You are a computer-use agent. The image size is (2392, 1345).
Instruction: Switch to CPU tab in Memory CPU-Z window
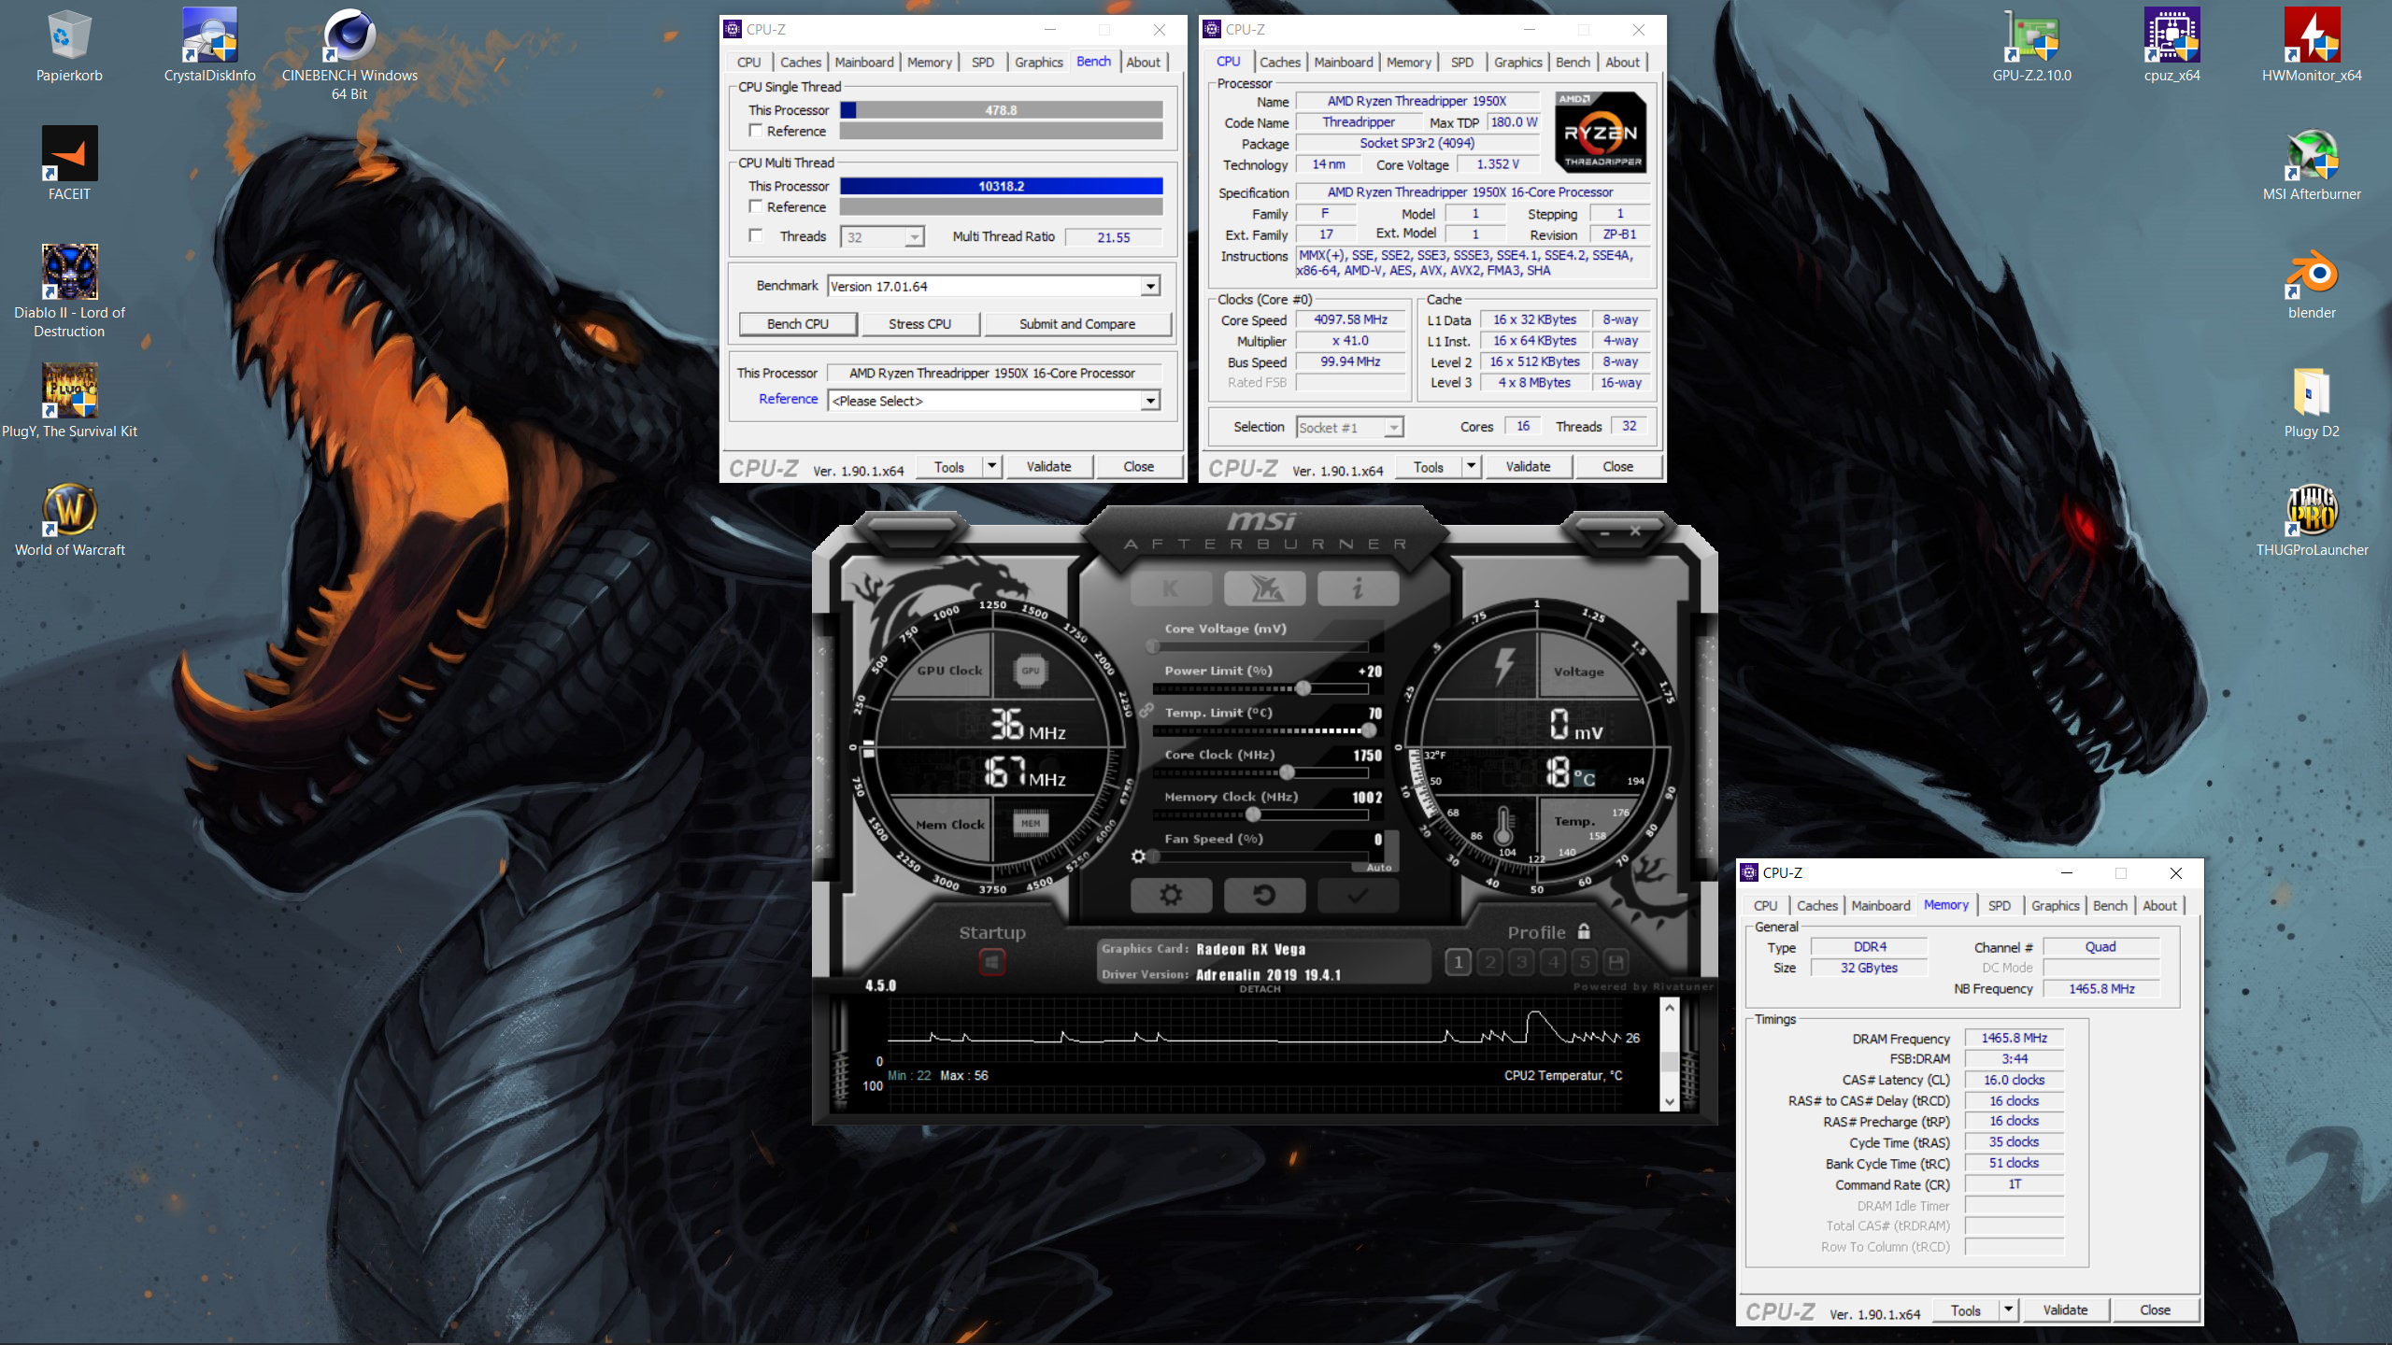1765,906
